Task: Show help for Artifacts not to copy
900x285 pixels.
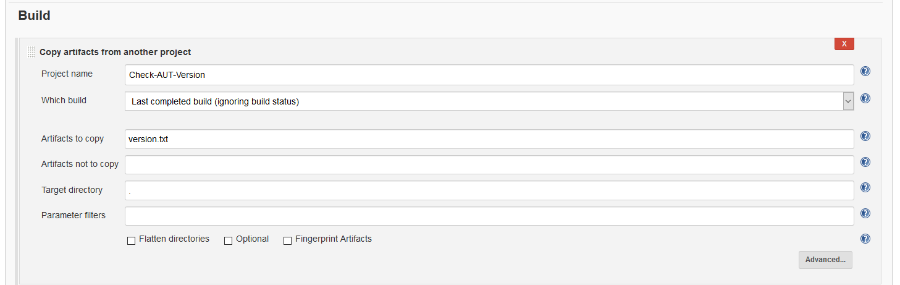Action: (865, 162)
